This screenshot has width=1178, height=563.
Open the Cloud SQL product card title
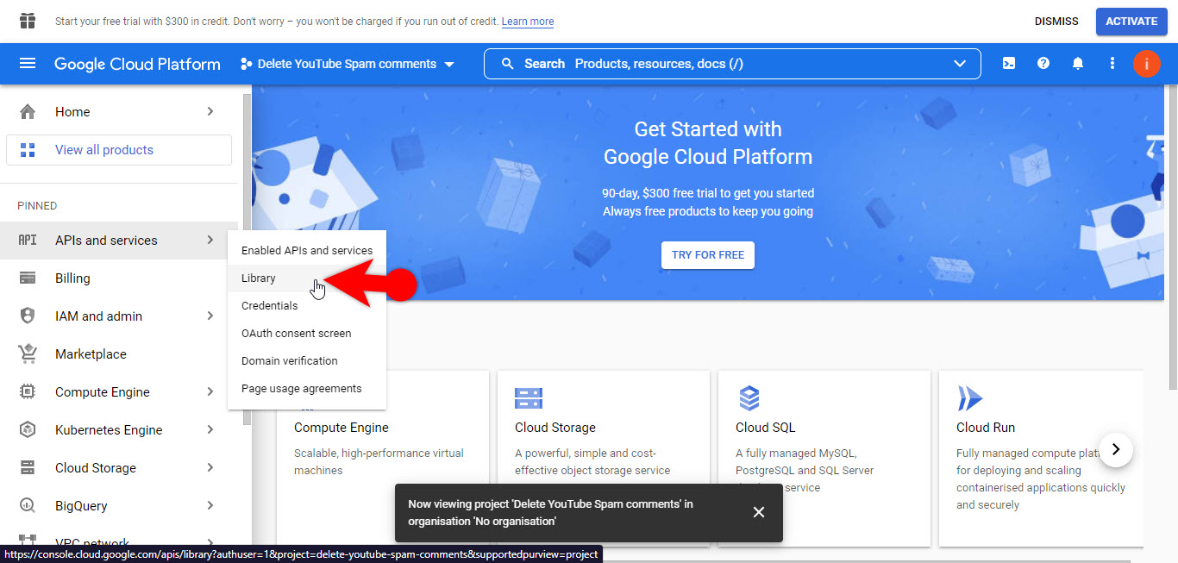pyautogui.click(x=766, y=428)
